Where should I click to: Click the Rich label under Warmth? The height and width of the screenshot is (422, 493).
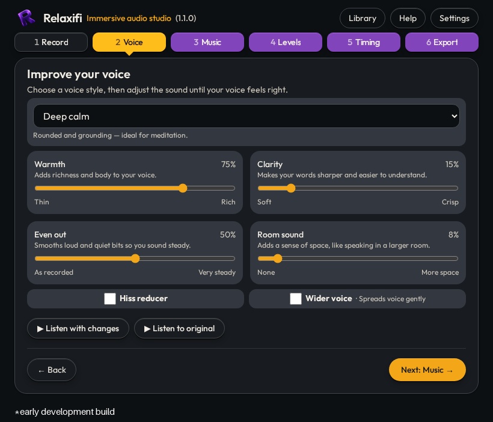[x=228, y=202]
